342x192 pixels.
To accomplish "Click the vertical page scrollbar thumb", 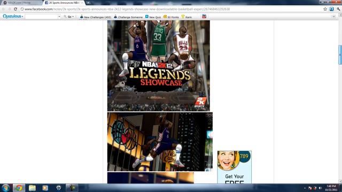I will [340, 54].
